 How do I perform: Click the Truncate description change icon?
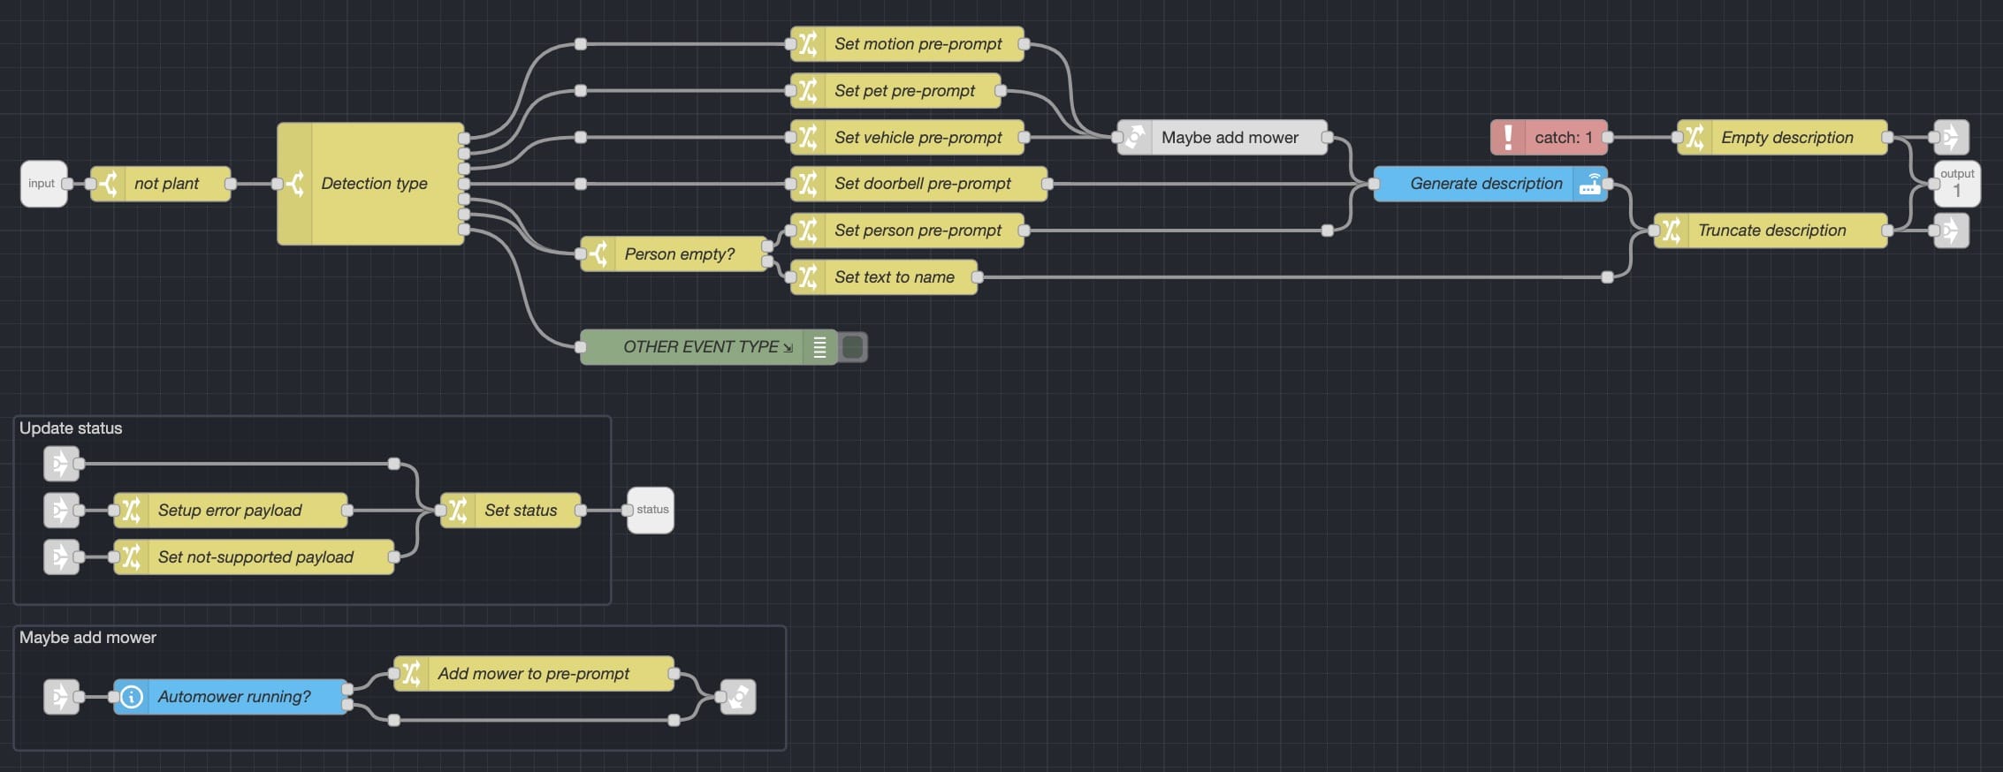click(x=1672, y=231)
